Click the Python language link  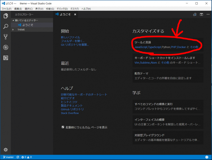click(166, 47)
